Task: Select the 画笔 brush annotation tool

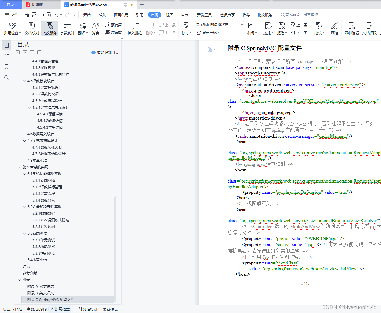Action: 335,29
